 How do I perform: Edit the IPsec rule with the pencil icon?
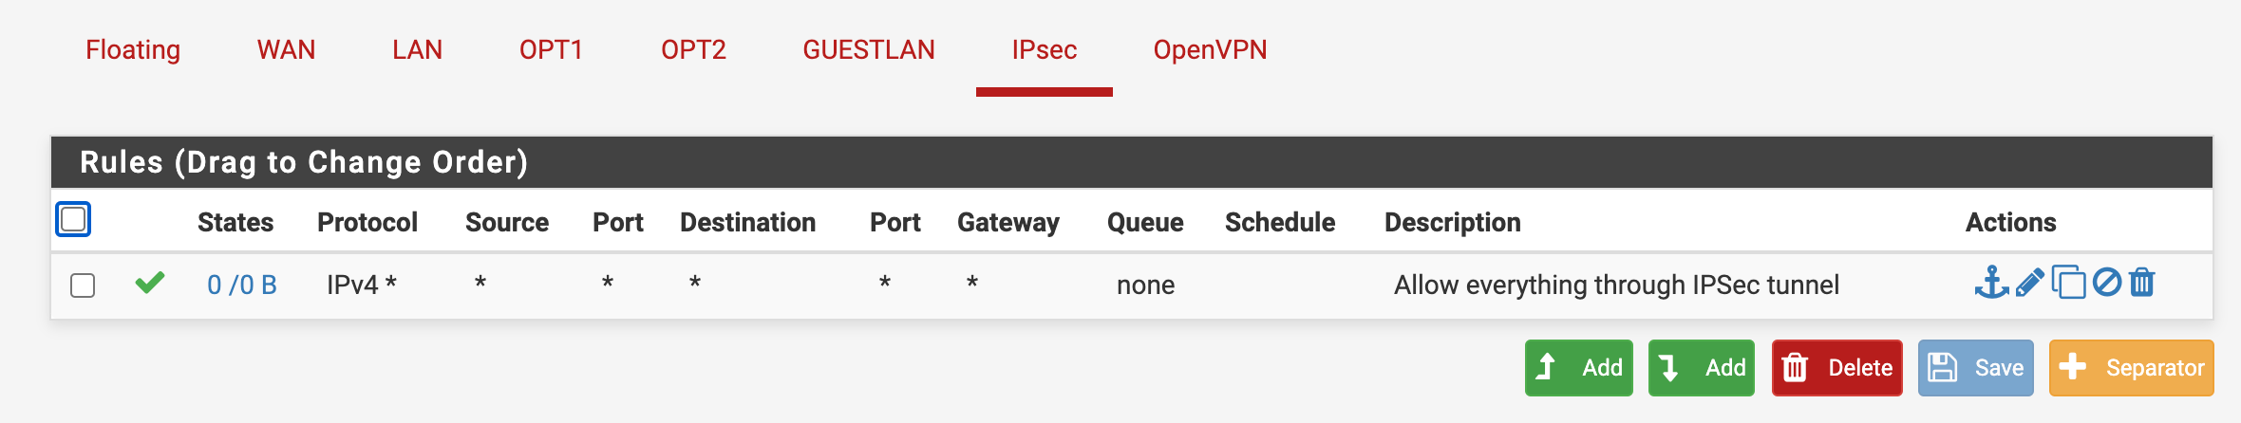pos(2030,283)
